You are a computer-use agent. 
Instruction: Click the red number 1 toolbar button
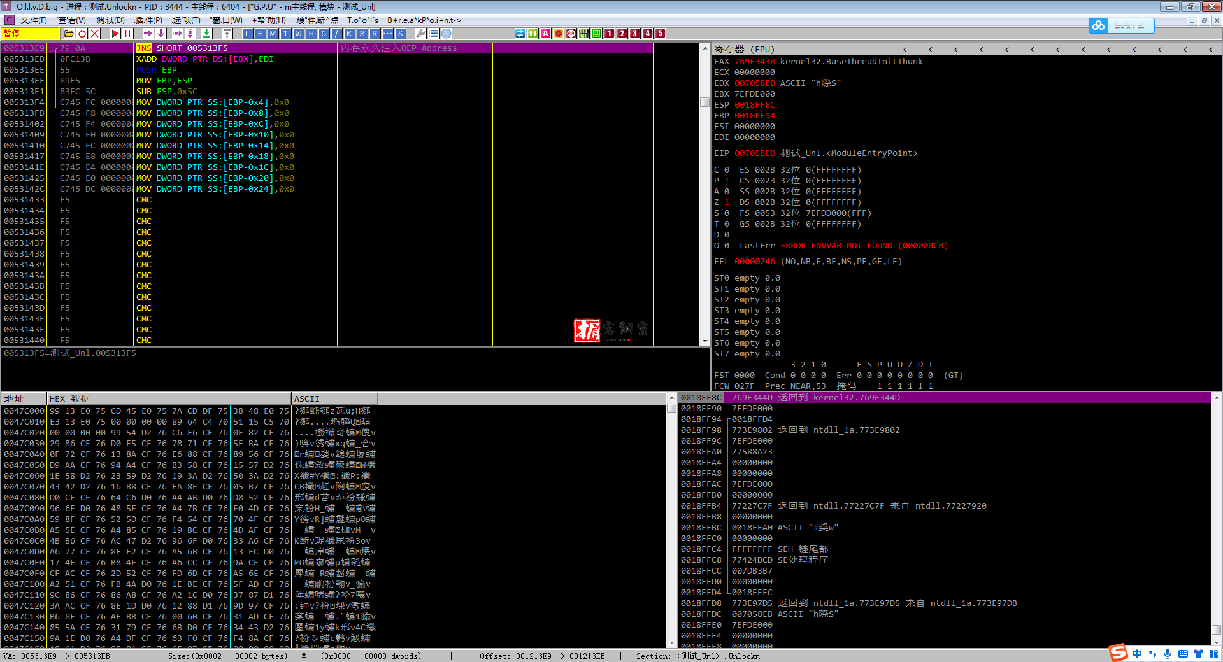(x=610, y=34)
